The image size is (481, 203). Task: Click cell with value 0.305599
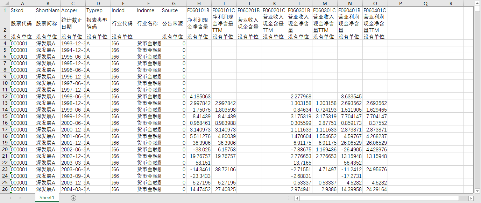click(x=299, y=123)
